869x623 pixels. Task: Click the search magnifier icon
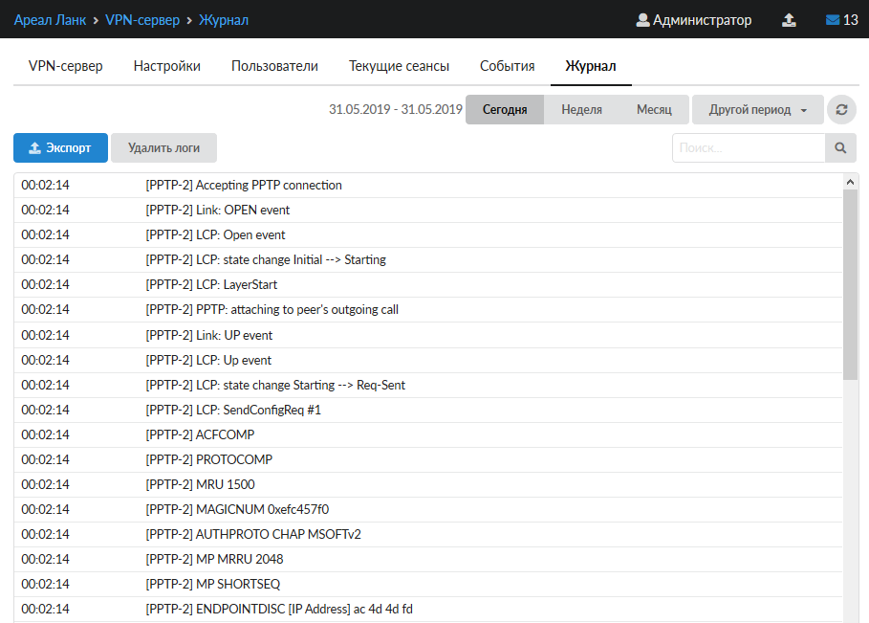point(840,148)
